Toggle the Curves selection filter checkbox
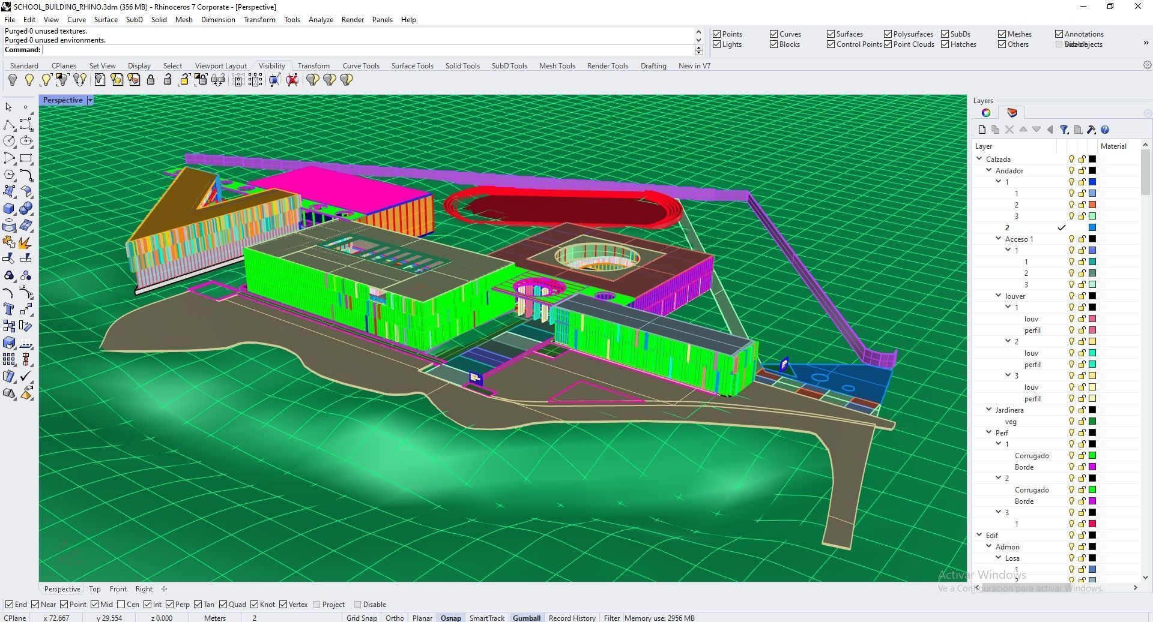This screenshot has width=1153, height=622. pos(773,34)
